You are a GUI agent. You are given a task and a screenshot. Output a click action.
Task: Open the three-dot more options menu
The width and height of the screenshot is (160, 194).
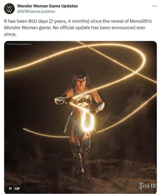point(155,6)
